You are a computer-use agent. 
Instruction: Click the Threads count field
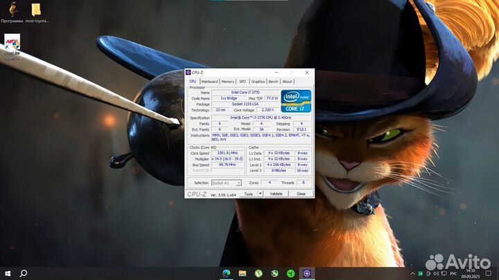click(x=304, y=183)
